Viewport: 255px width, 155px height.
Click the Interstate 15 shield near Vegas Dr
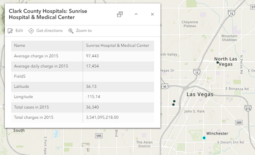197,72
